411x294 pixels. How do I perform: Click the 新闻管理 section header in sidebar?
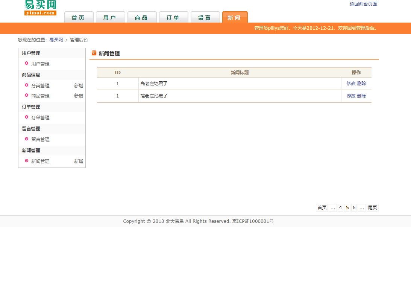click(x=31, y=151)
